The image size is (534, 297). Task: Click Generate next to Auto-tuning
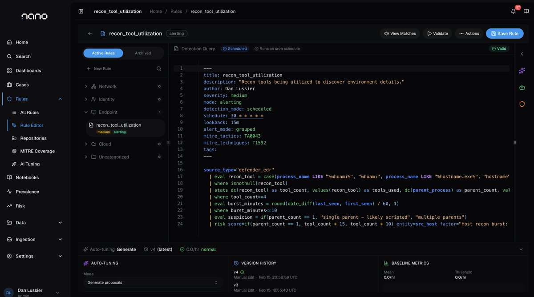[126, 249]
